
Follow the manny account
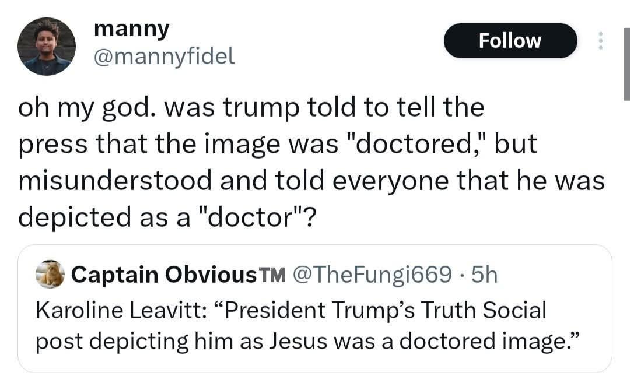[x=510, y=41]
